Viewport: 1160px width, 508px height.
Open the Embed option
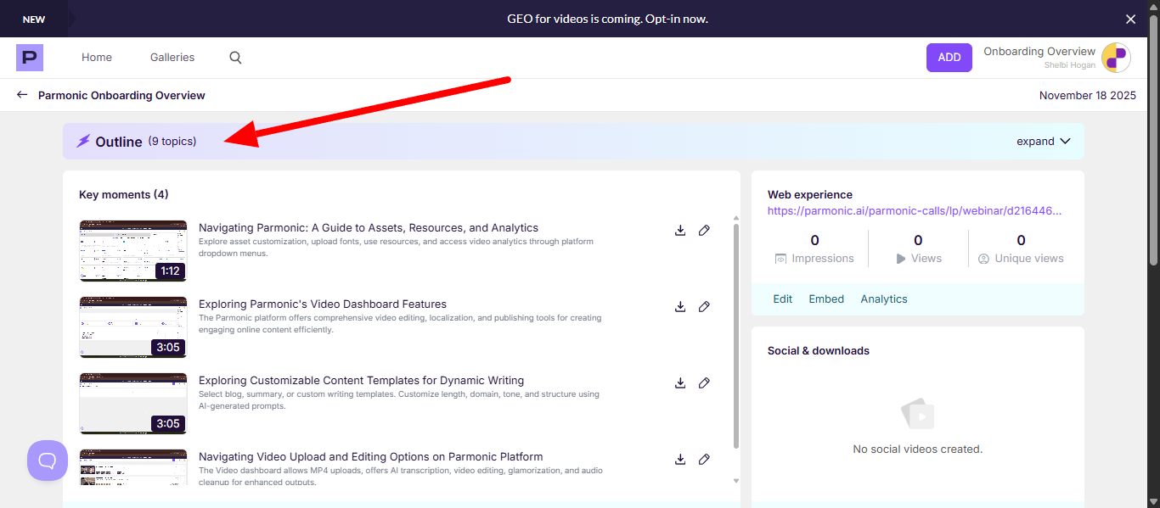point(826,299)
